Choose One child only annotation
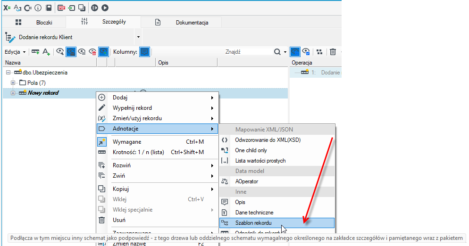The height and width of the screenshot is (246, 469). pyautogui.click(x=277, y=150)
